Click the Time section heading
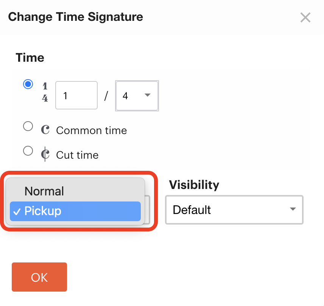The width and height of the screenshot is (324, 306). tap(30, 58)
